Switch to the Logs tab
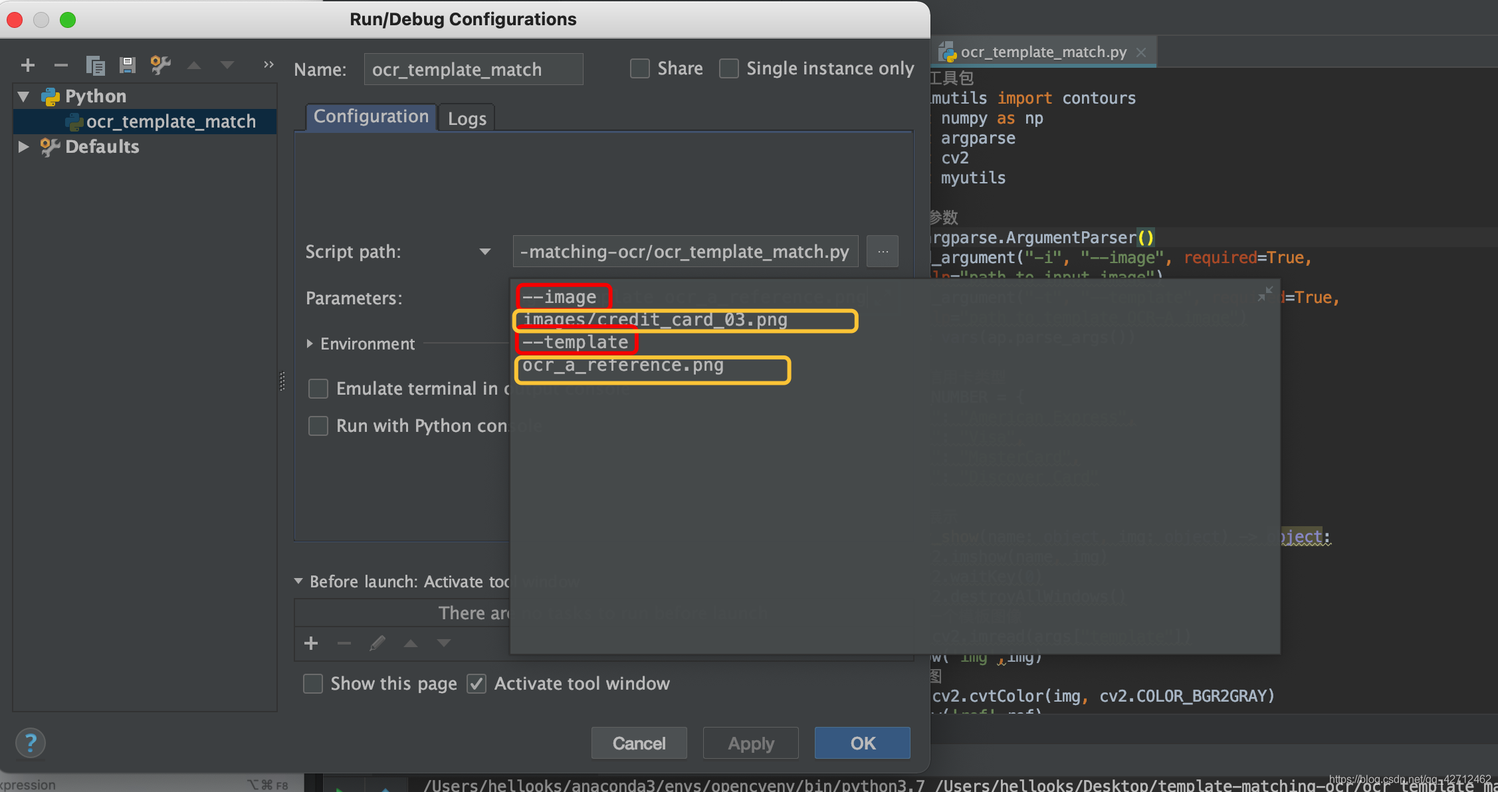 [466, 118]
